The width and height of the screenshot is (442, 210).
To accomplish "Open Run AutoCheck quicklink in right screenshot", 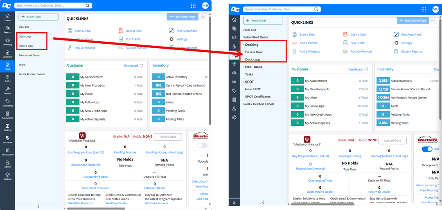I will (408, 35).
